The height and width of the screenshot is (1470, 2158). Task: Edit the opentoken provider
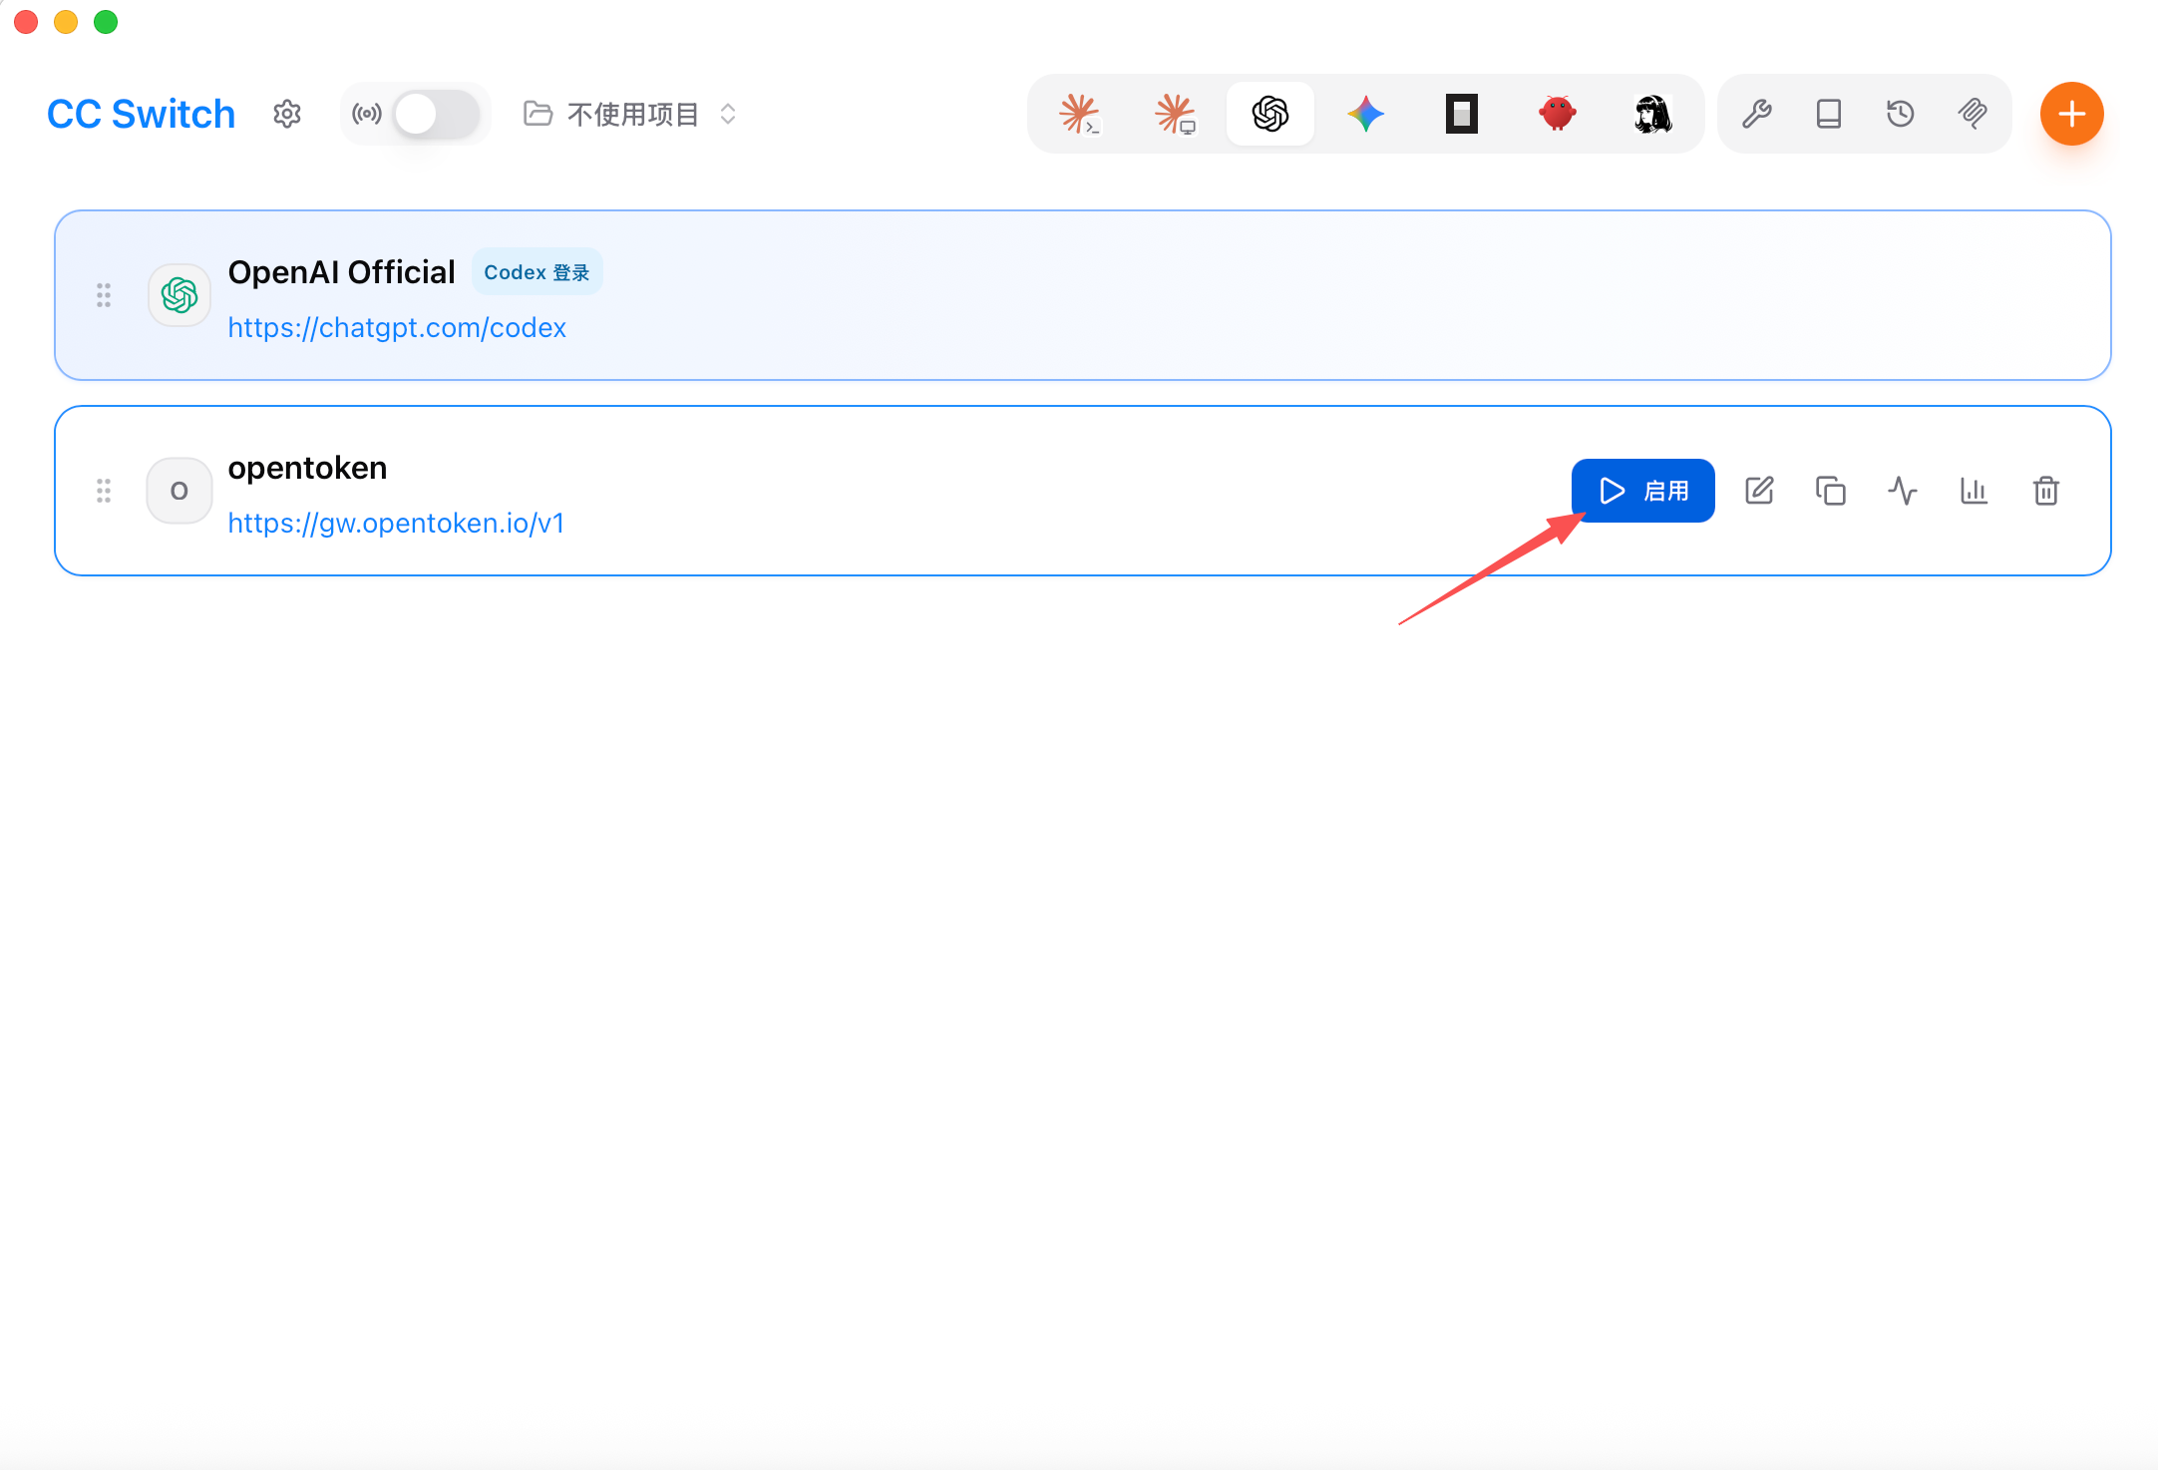tap(1759, 491)
